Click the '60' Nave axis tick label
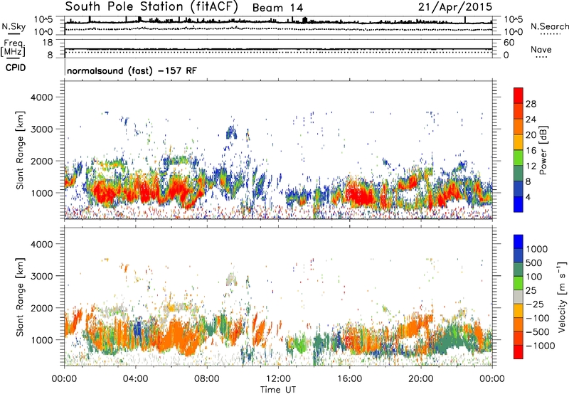 pyautogui.click(x=509, y=43)
